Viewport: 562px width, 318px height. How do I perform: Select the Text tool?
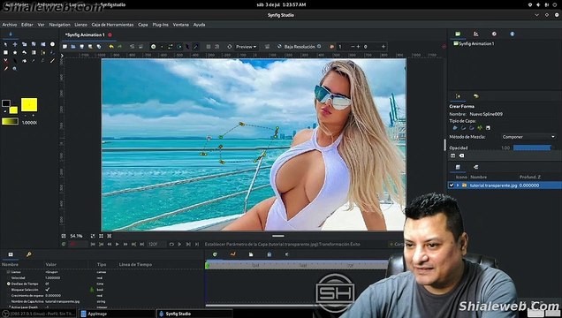[x=43, y=61]
